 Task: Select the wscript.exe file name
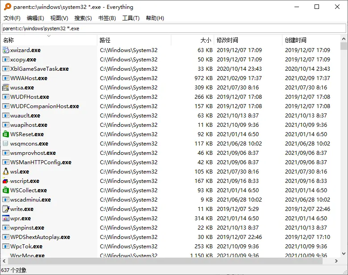click(x=25, y=181)
